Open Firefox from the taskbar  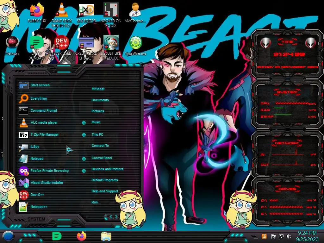click(x=81, y=236)
